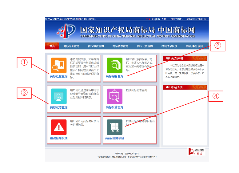Go to the 首页 tab
Screen dimensions: 239x173
(x=52, y=46)
